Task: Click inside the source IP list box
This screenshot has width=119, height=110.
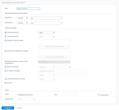Action: tap(54, 42)
